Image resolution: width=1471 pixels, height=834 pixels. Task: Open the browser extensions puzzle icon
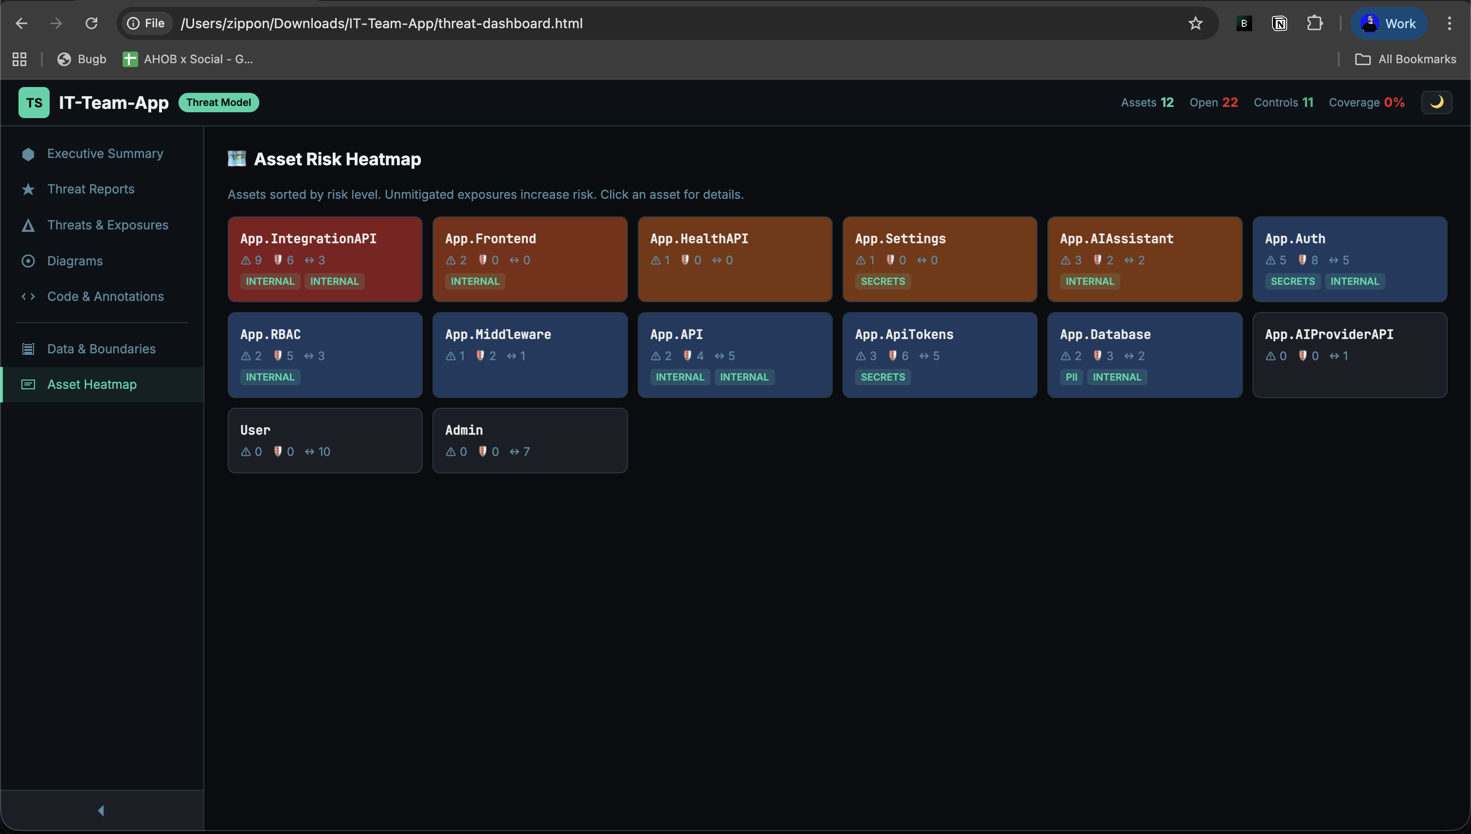tap(1315, 23)
